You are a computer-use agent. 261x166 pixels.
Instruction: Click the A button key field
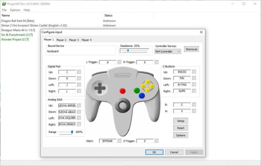tap(182, 111)
